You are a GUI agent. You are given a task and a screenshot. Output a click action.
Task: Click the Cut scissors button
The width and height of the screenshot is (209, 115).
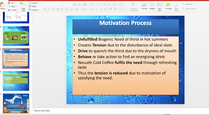[11, 3]
